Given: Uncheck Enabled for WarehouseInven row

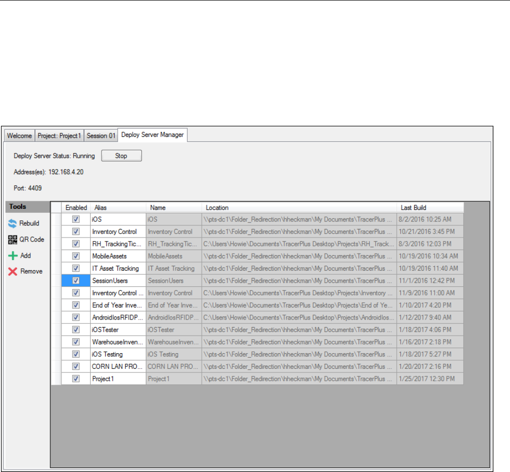Looking at the screenshot, I should (x=76, y=342).
